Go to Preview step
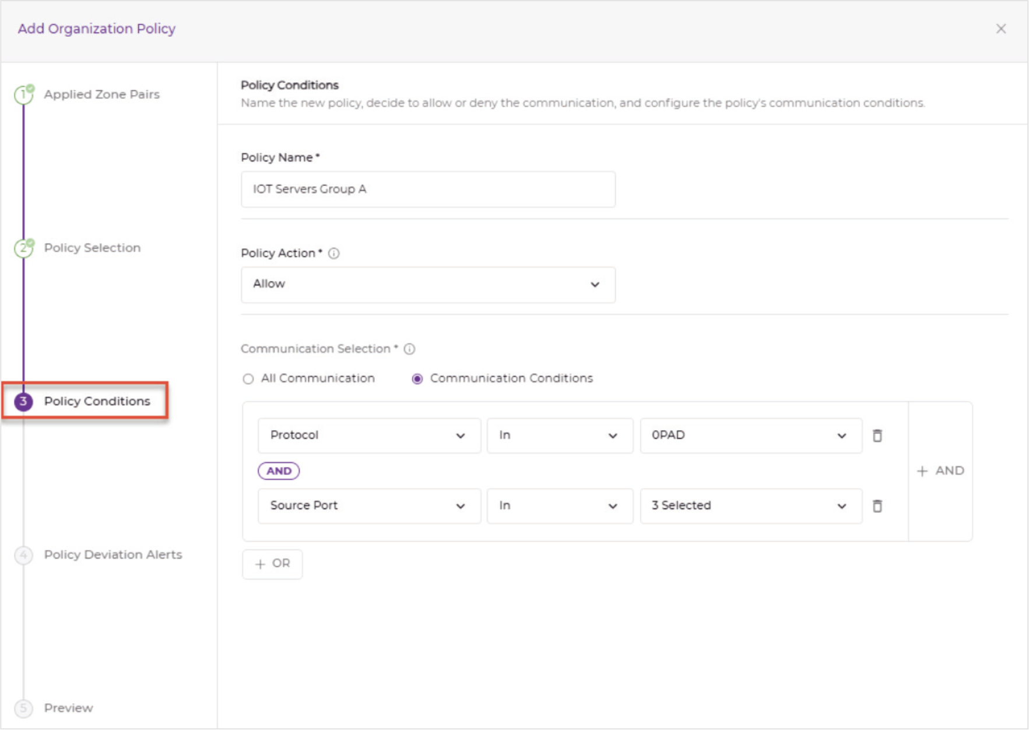Viewport: 1029px width, 730px height. [x=68, y=708]
